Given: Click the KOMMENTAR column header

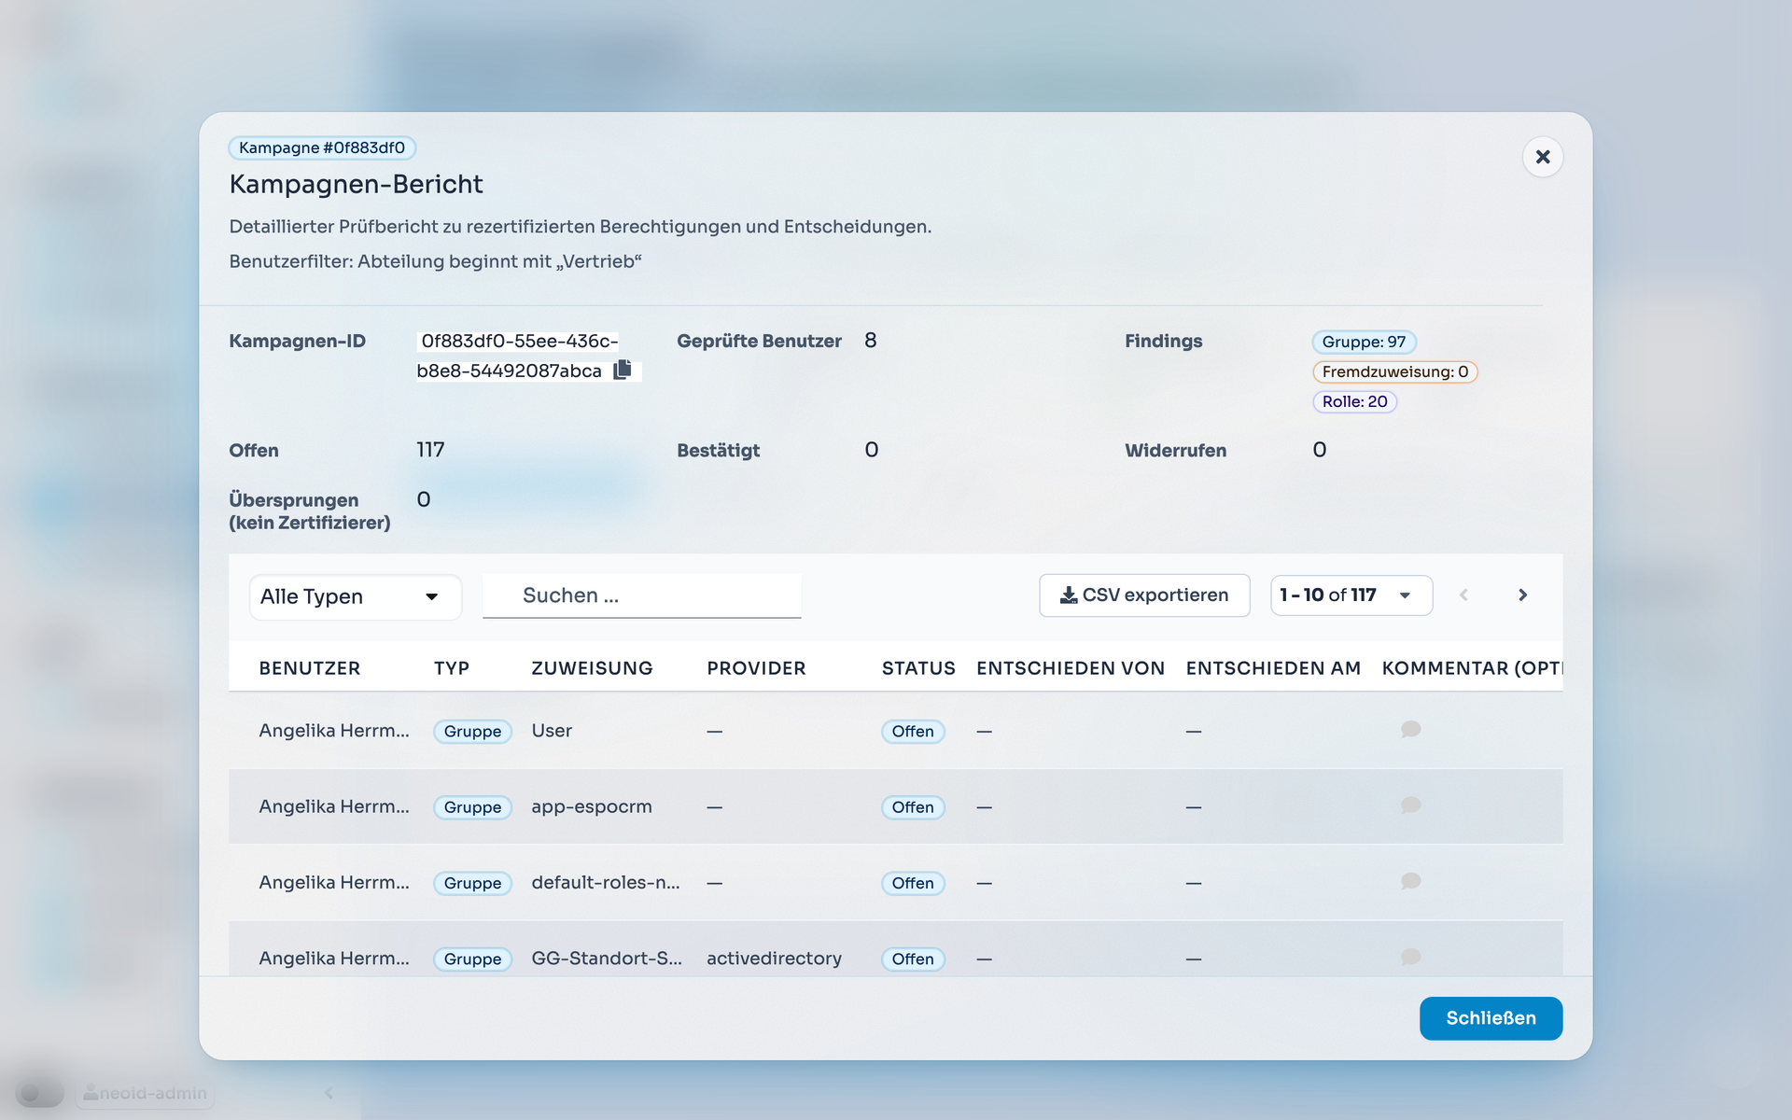Looking at the screenshot, I should tap(1472, 668).
